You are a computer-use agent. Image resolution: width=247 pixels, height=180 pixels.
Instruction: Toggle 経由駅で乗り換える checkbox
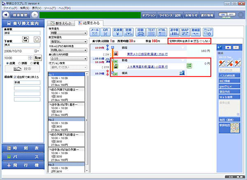click(x=16, y=77)
